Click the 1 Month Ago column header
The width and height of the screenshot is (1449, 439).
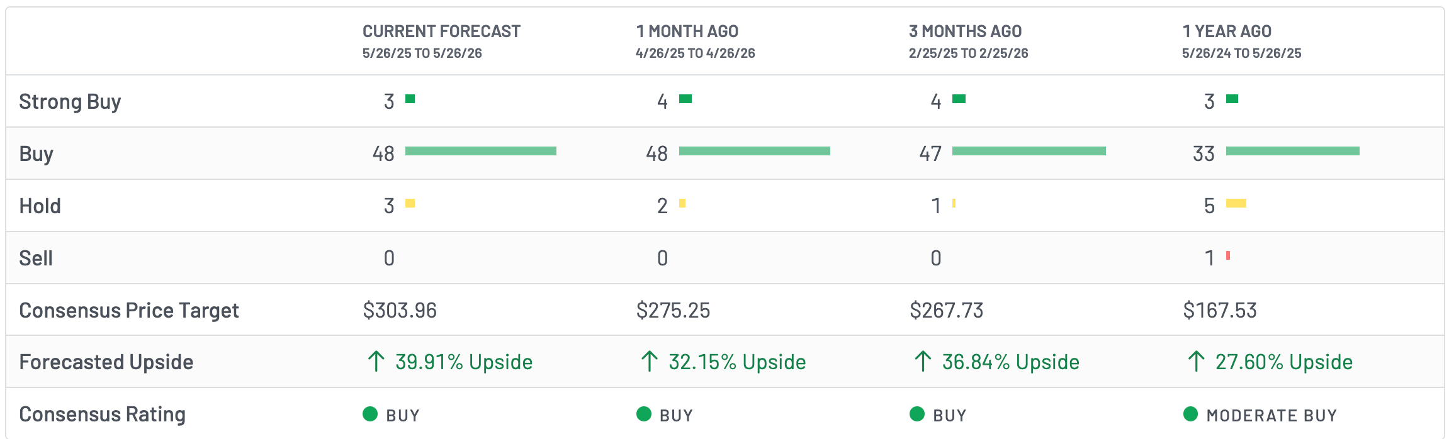tap(687, 31)
